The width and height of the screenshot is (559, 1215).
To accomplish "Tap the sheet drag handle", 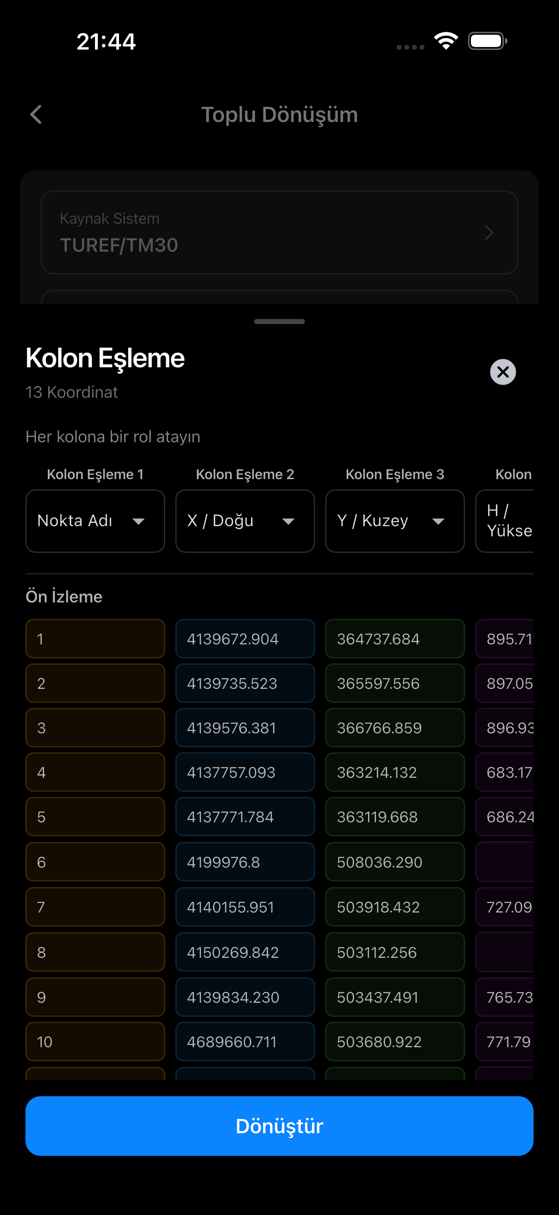I will (279, 321).
